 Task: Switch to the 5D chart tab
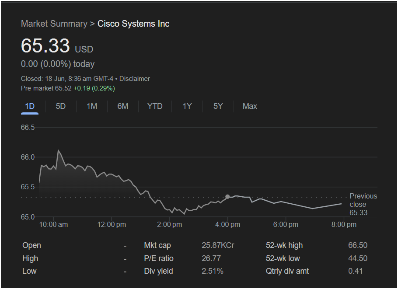pyautogui.click(x=61, y=106)
